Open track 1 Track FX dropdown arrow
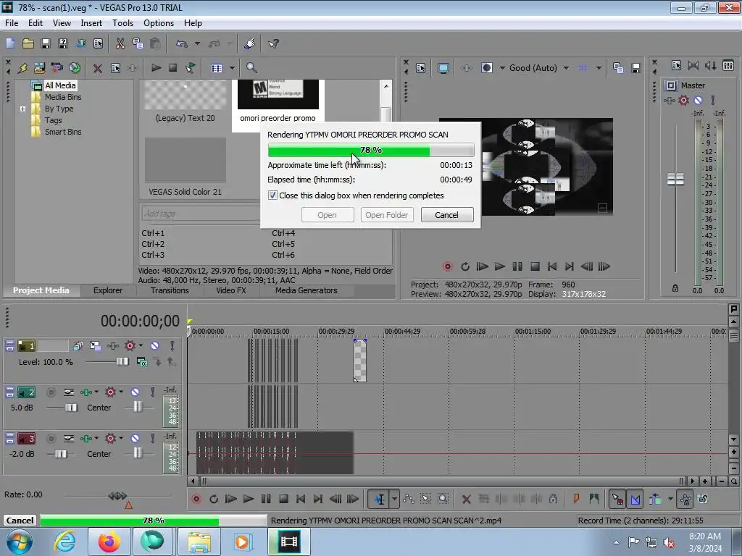742x556 pixels. coord(141,346)
